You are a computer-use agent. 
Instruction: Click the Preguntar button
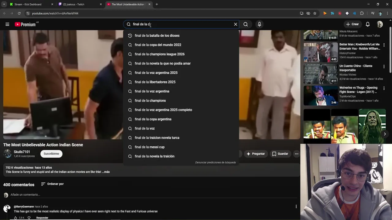[256, 154]
